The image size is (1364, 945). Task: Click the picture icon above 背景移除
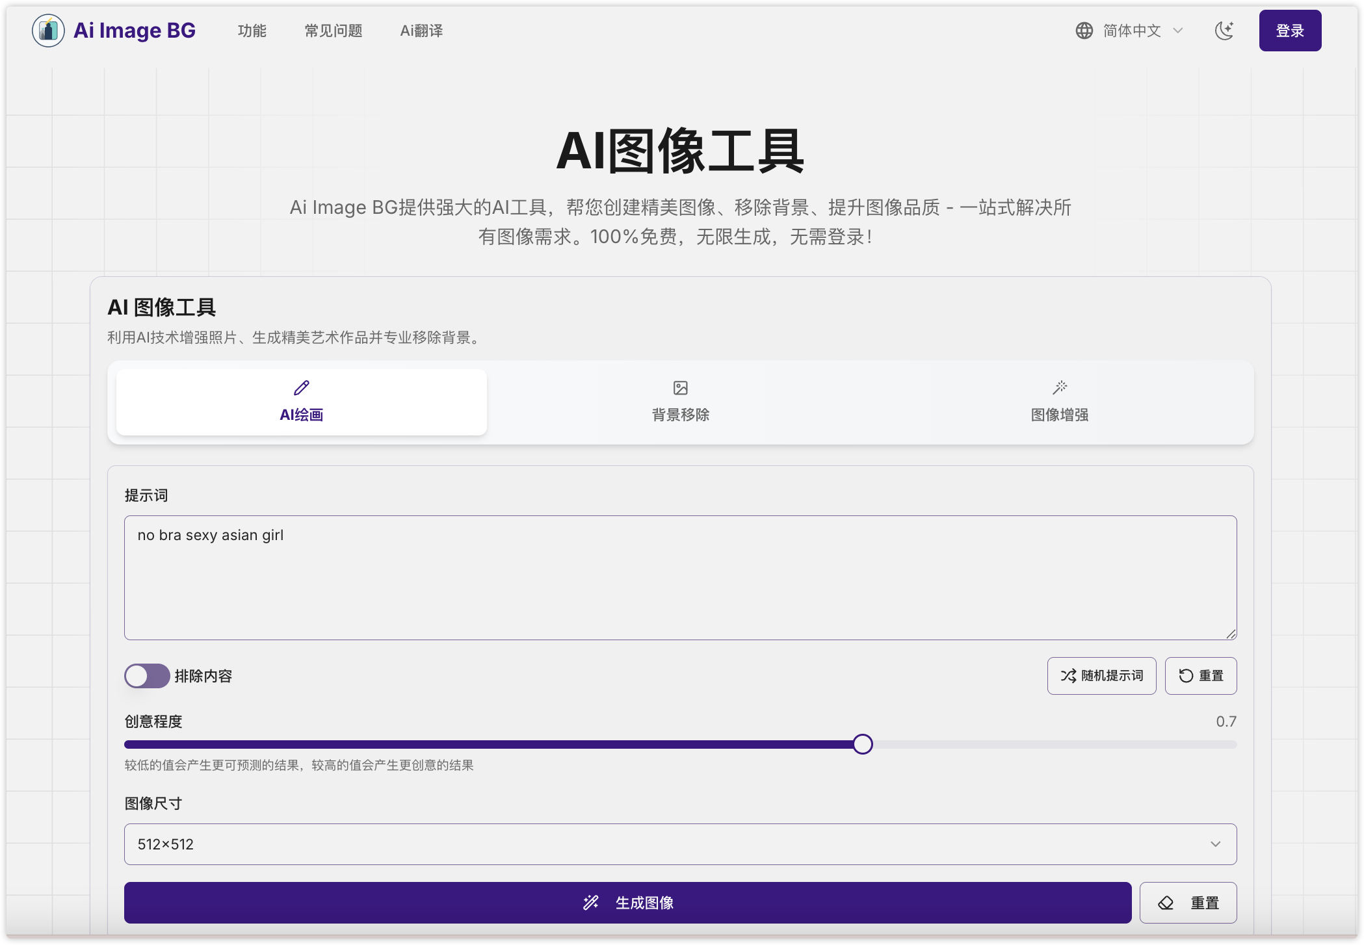[x=680, y=388]
